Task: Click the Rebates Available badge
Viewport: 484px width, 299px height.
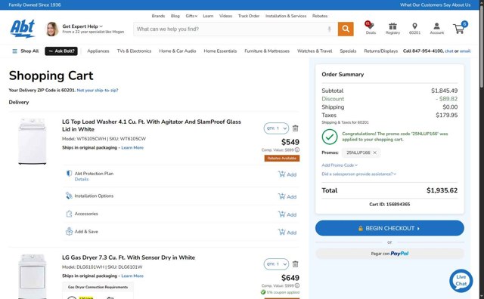Action: (282, 159)
